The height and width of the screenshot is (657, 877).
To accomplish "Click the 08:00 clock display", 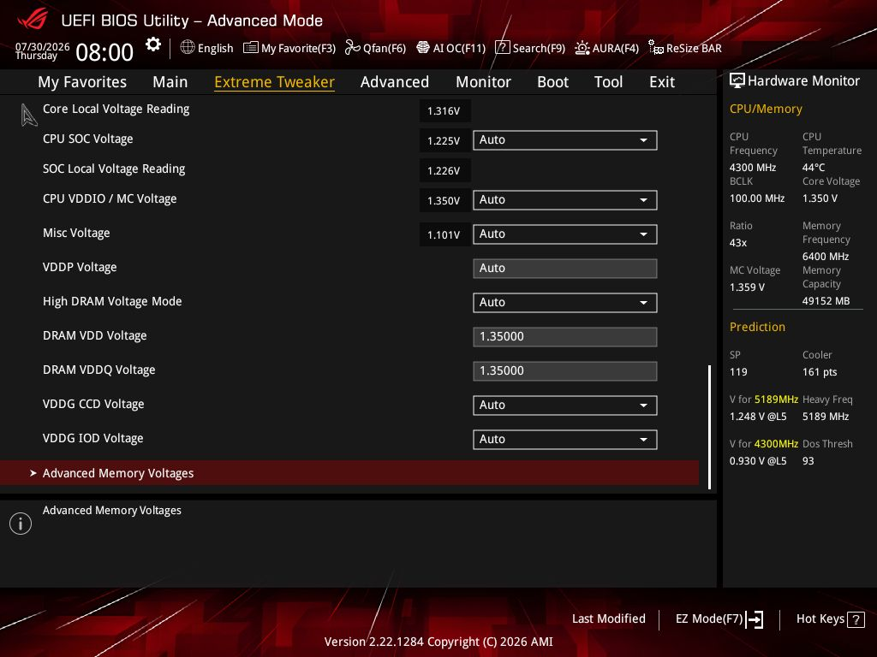I will [x=104, y=52].
